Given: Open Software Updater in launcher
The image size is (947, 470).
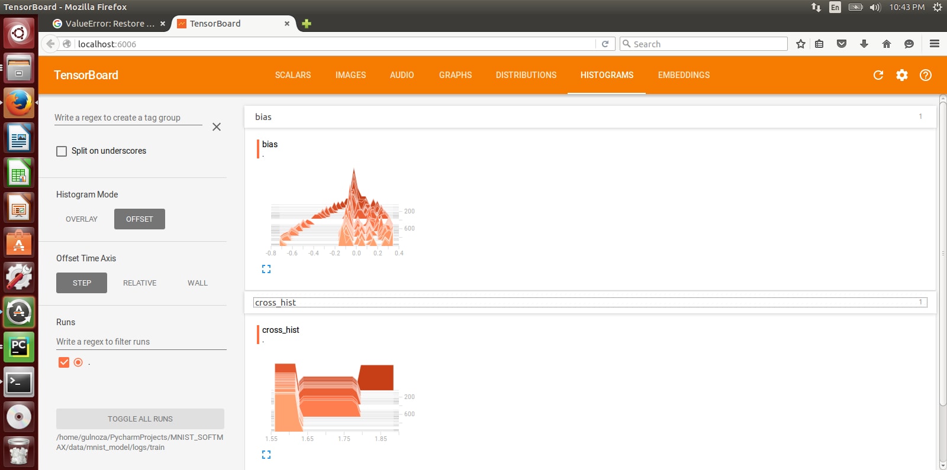Looking at the screenshot, I should click(x=19, y=312).
